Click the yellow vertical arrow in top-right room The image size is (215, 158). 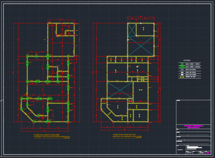143,29
